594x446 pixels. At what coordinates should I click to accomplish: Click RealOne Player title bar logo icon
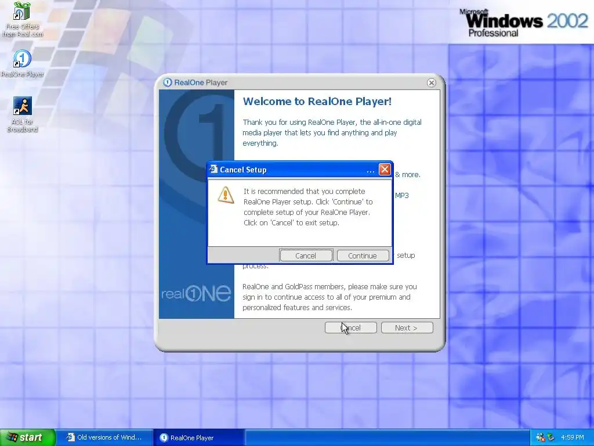tap(167, 82)
